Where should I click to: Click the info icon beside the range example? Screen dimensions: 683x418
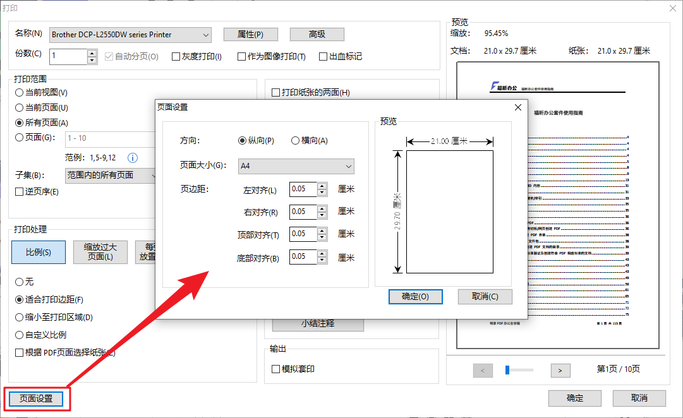132,158
